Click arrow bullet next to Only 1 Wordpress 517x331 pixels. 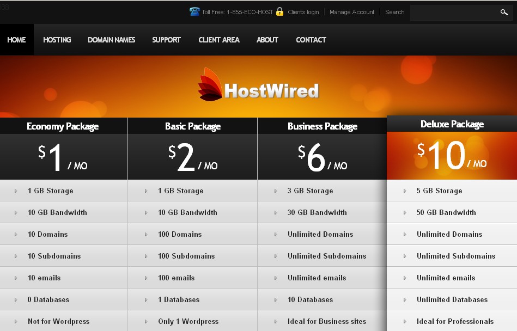coord(146,322)
